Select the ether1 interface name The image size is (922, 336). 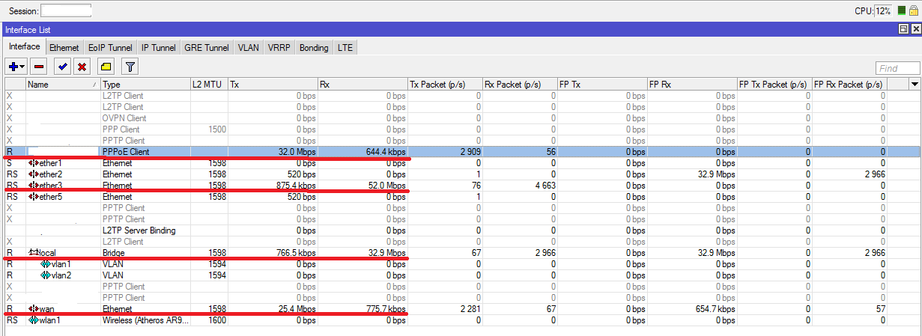pos(51,163)
